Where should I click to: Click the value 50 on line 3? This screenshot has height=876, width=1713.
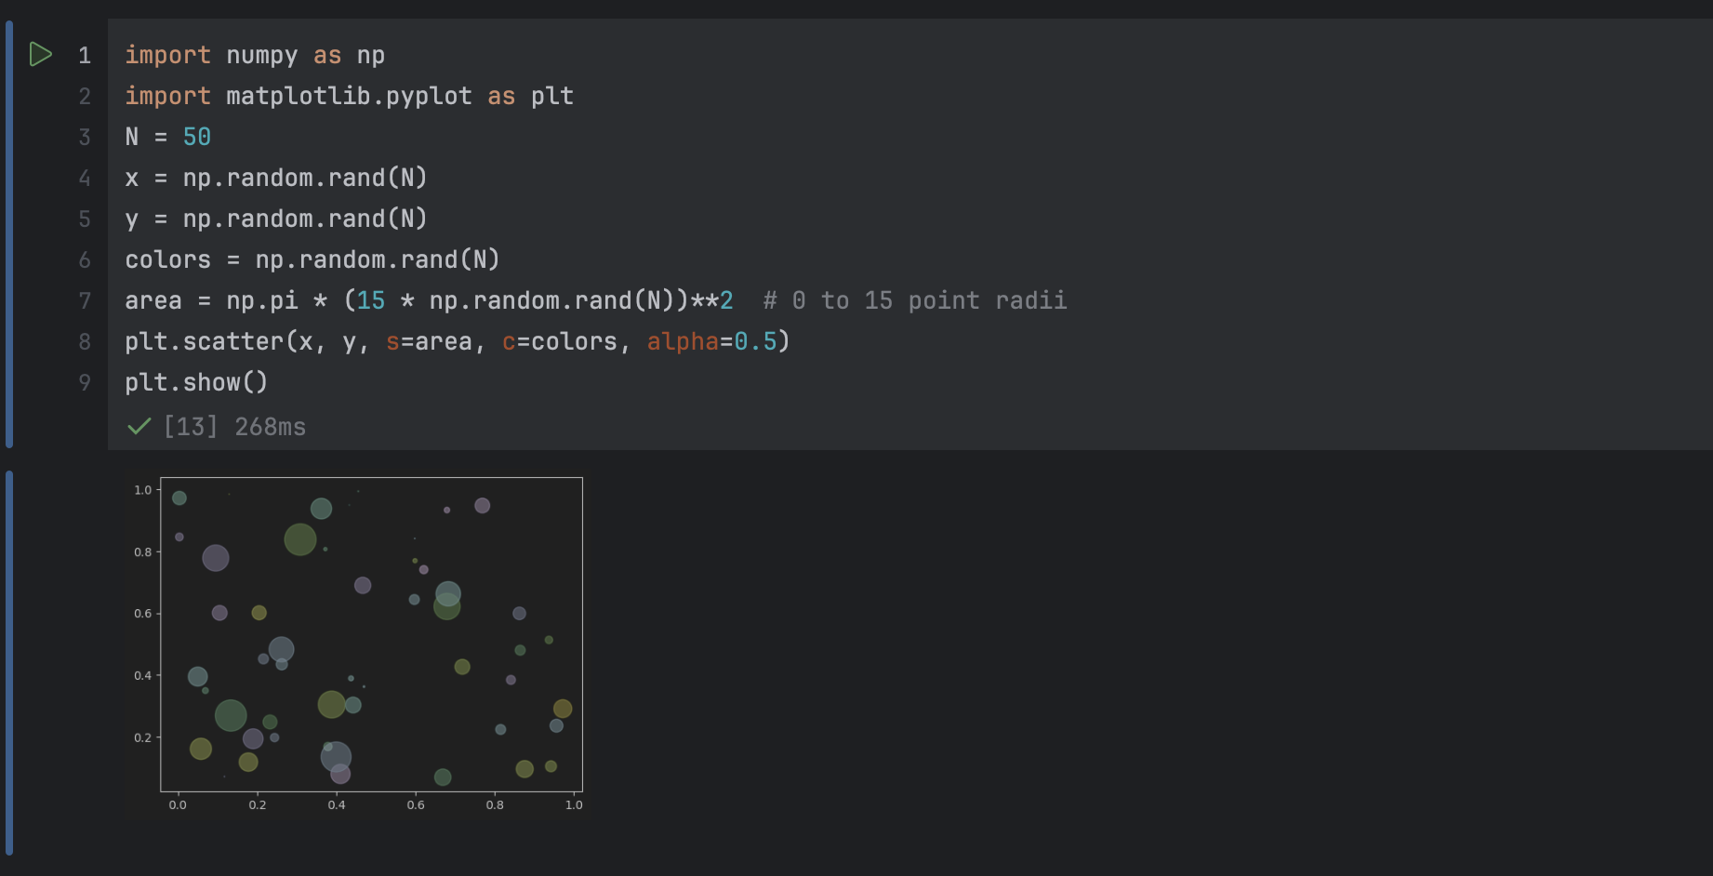click(x=197, y=136)
